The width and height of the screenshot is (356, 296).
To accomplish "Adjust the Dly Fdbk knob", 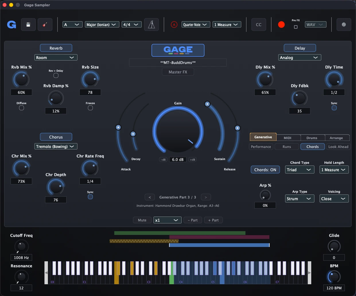I will coord(299,98).
